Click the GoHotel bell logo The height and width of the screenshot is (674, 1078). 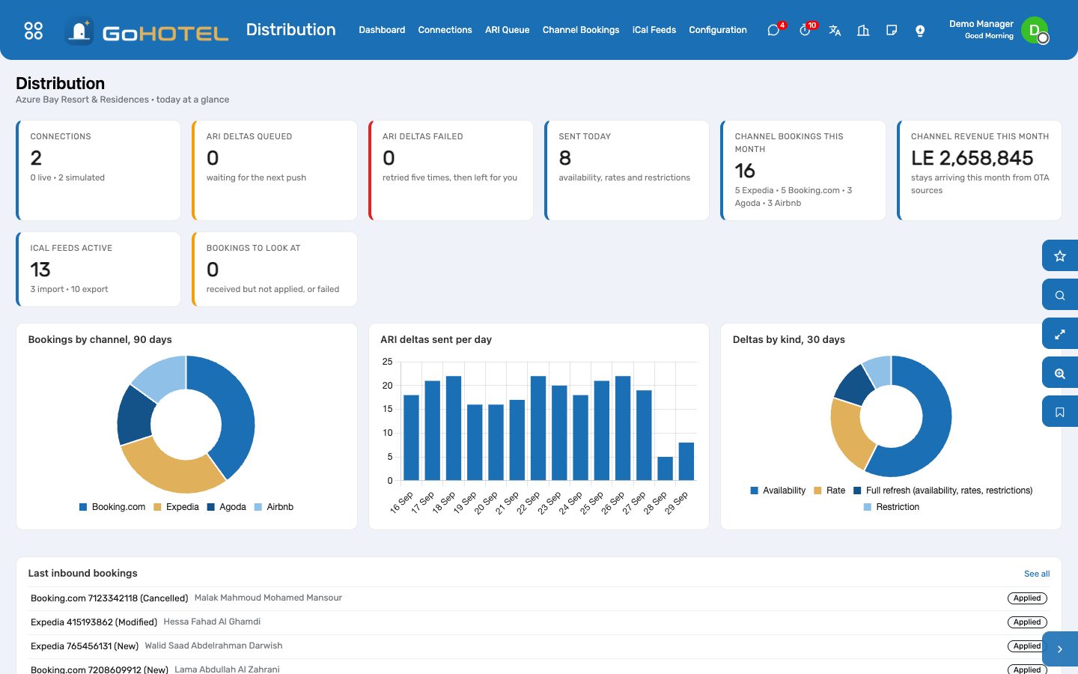pyautogui.click(x=79, y=31)
